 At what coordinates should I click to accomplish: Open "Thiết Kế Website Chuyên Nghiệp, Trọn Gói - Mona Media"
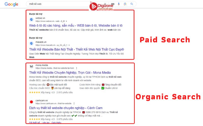(x=70, y=73)
